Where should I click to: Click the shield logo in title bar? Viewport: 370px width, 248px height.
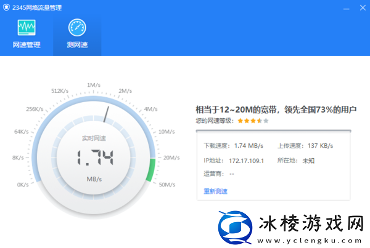(6, 7)
